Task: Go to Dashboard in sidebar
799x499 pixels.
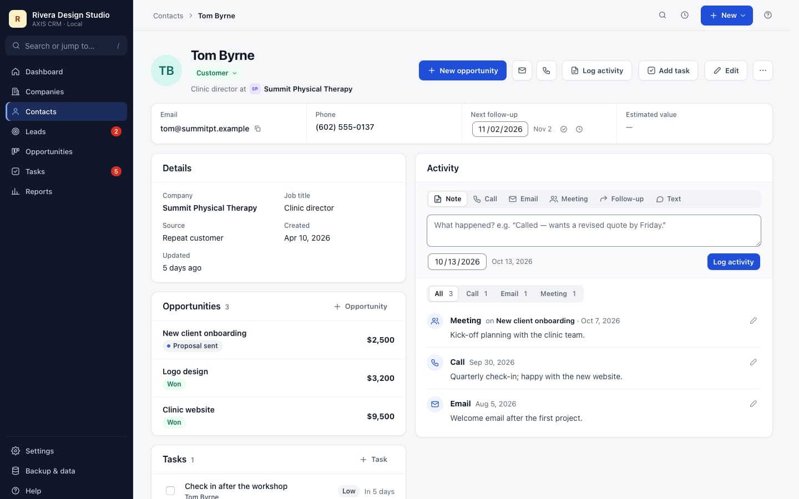Action: tap(66, 72)
